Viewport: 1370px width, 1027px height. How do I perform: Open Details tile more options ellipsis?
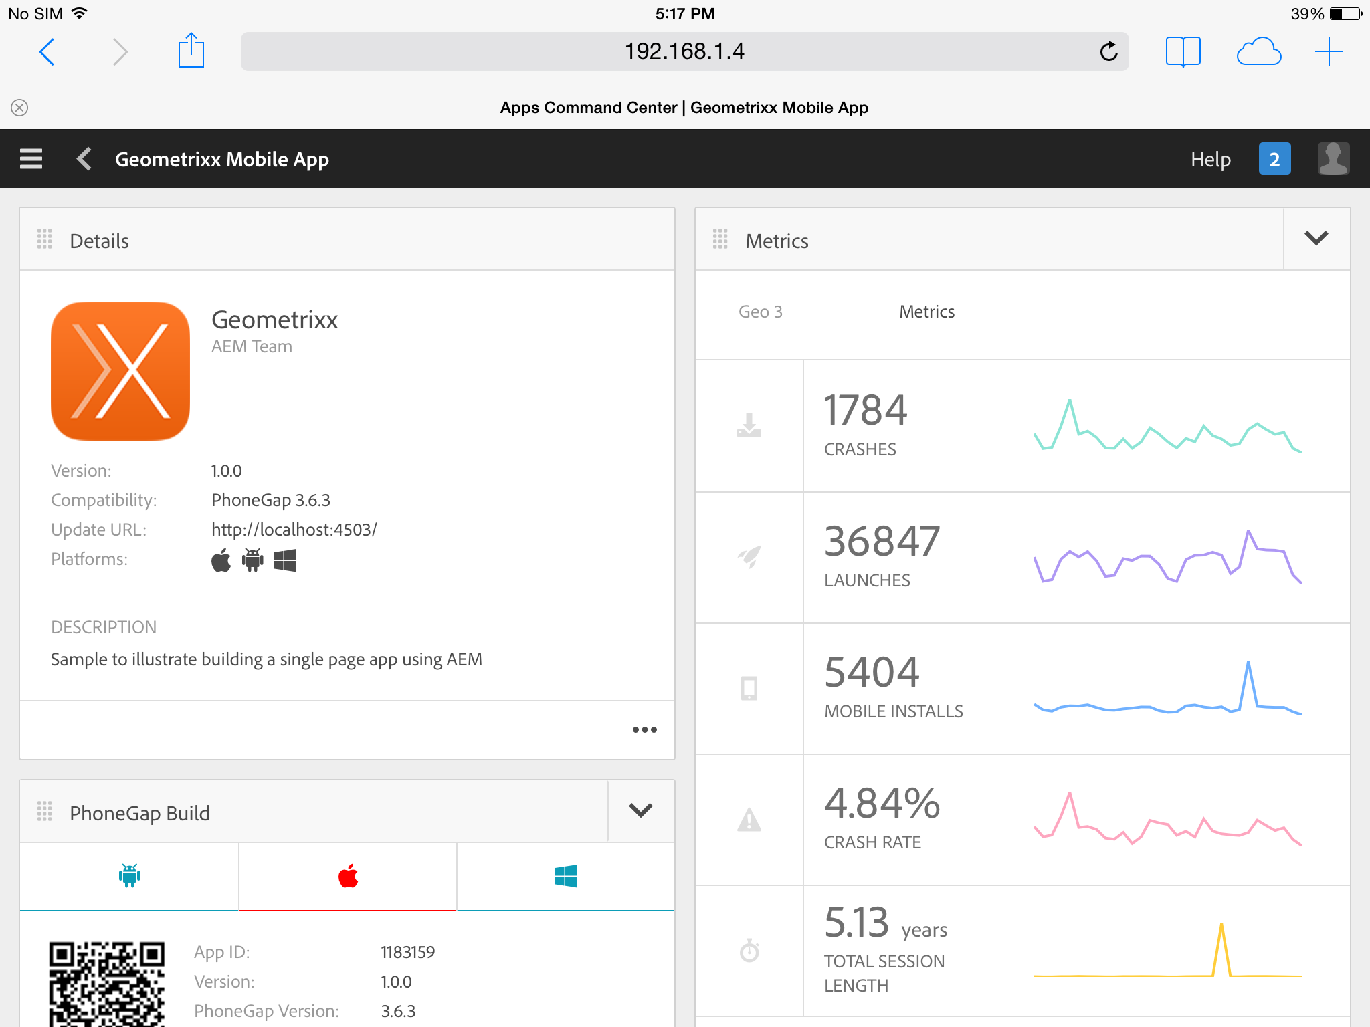[x=645, y=729]
